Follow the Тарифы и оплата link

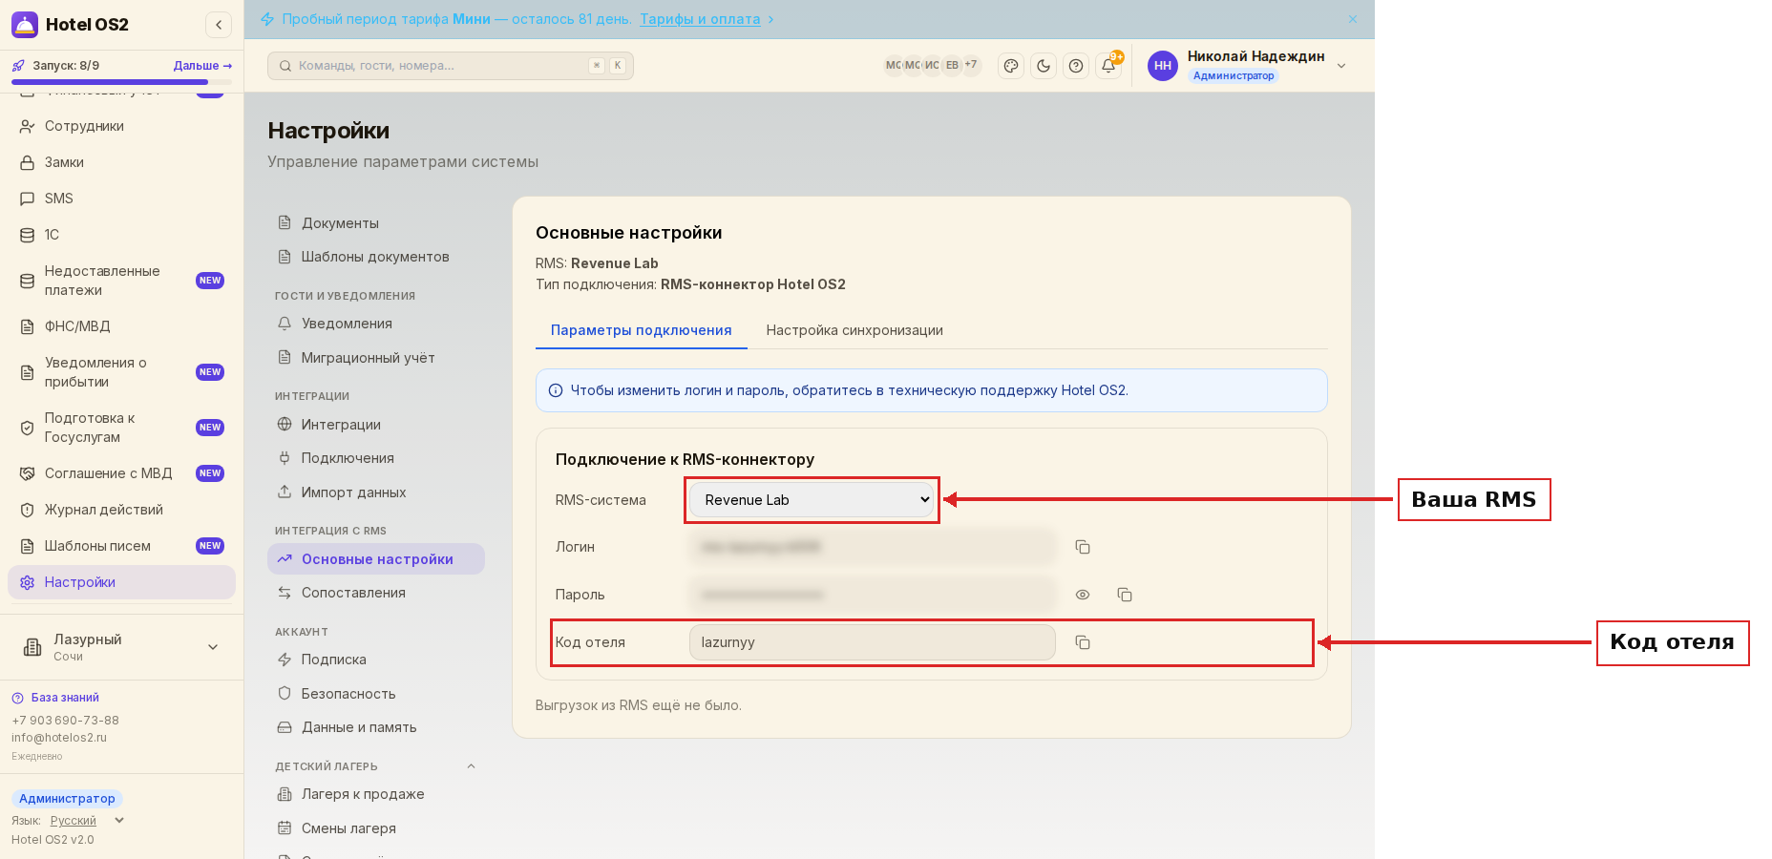[x=700, y=19]
